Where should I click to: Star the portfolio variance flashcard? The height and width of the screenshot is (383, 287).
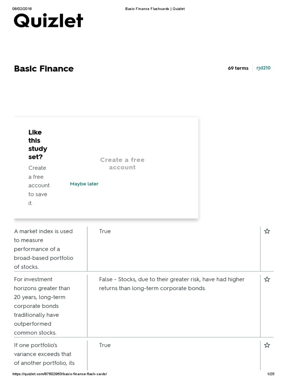[x=267, y=345]
